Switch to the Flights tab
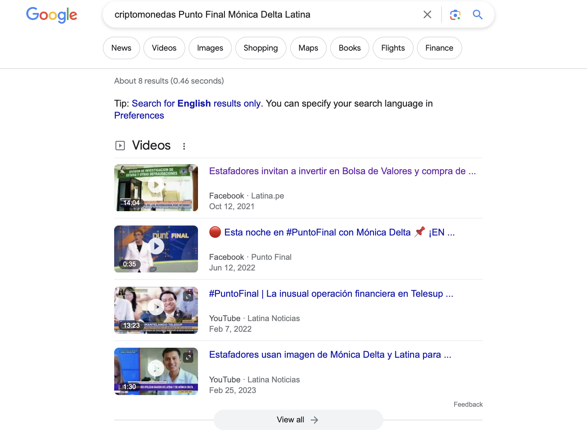The image size is (587, 447). [393, 48]
